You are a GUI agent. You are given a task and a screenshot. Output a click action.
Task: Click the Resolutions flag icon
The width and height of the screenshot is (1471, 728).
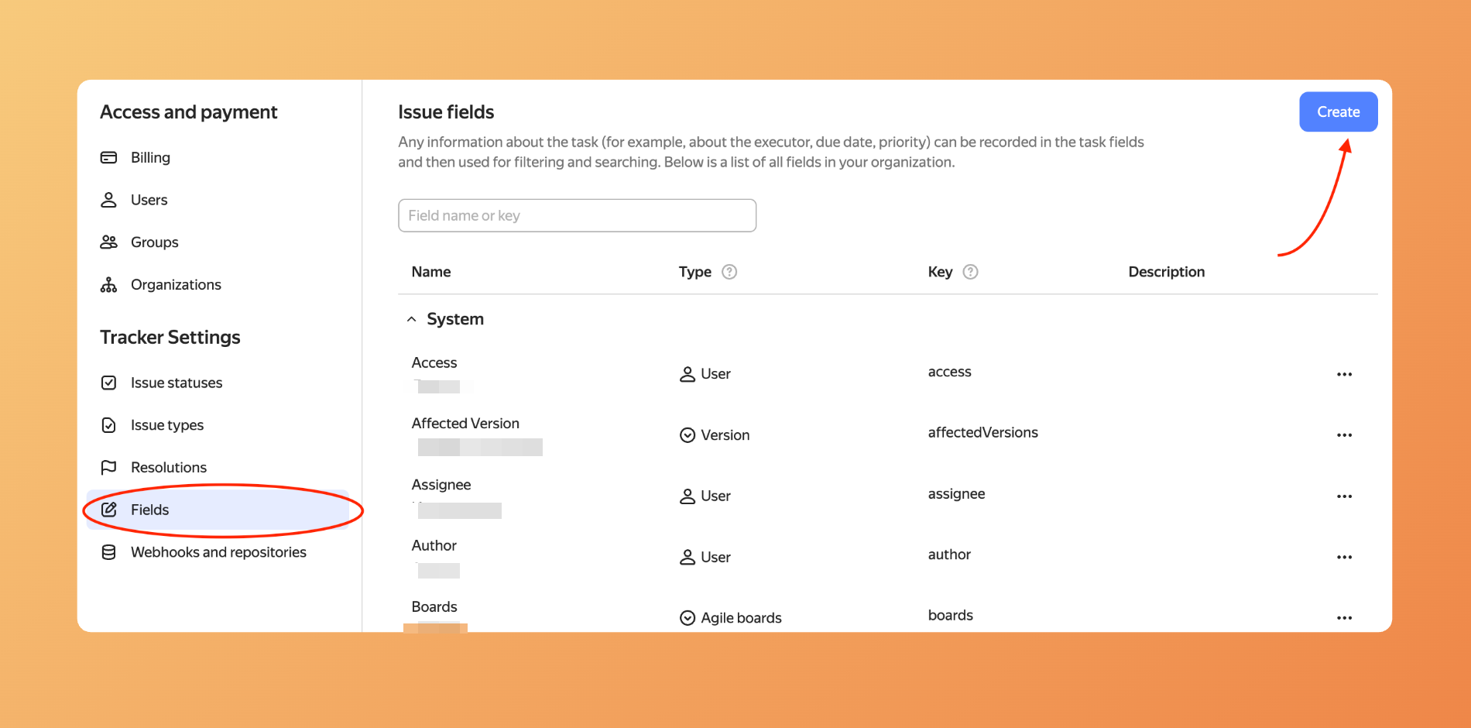coord(108,467)
